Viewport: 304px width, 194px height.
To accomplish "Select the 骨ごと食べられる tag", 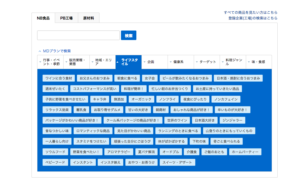I will coord(227,141).
